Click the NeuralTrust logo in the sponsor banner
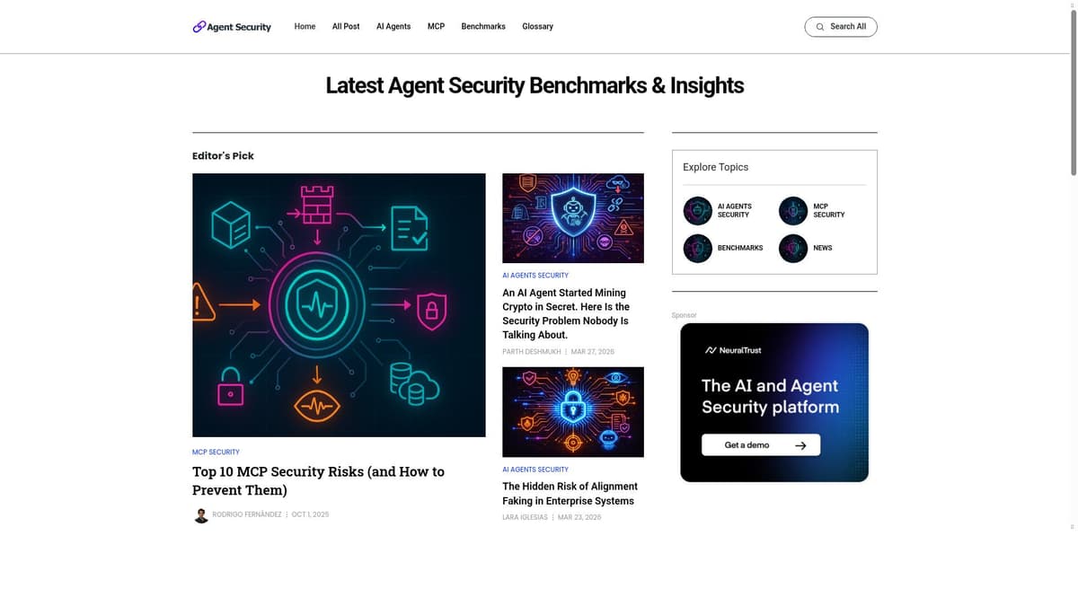1078x606 pixels. coord(733,350)
